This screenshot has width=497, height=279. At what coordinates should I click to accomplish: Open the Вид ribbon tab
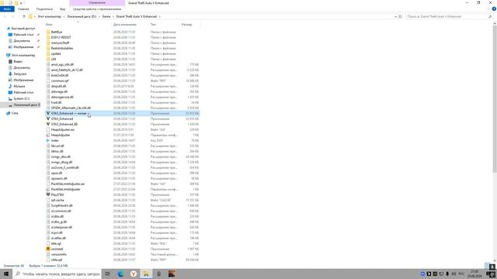click(62, 9)
